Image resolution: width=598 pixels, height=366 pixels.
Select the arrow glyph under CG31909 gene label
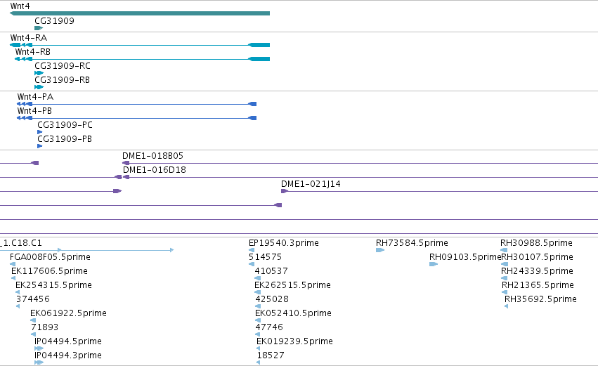point(39,28)
